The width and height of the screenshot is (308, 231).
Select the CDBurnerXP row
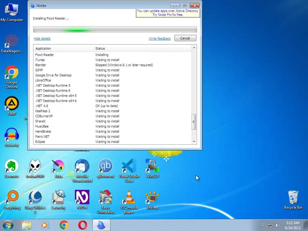click(112, 116)
